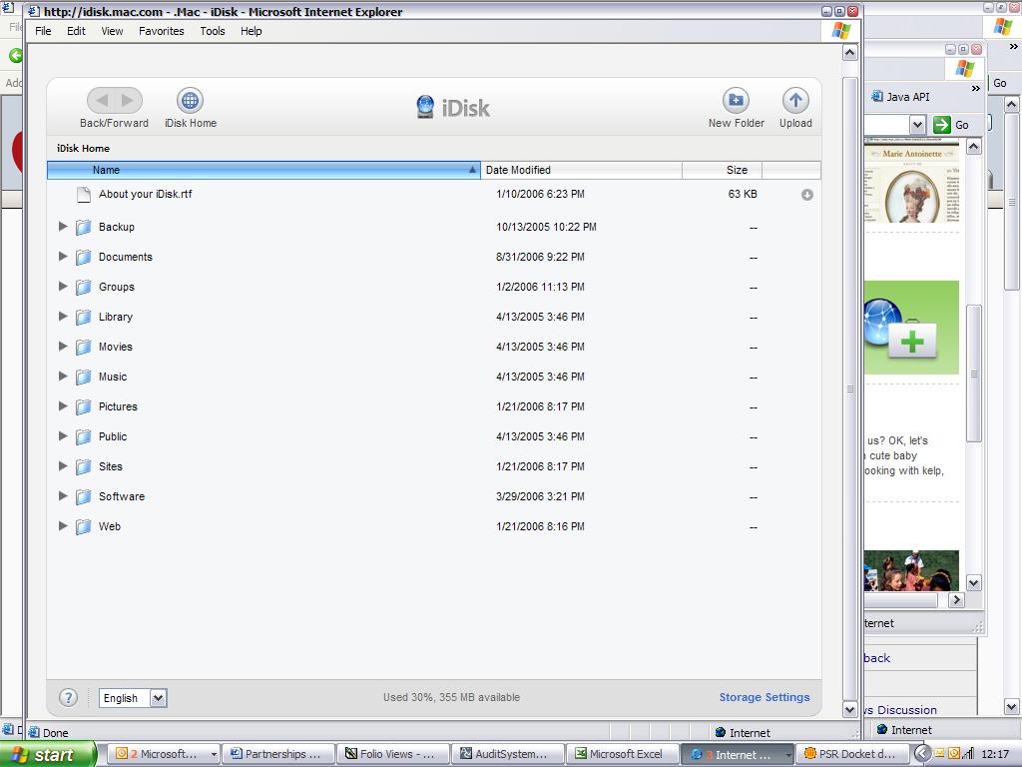Screen dimensions: 1022x767
Task: Open the Edit menu
Action: [x=76, y=31]
